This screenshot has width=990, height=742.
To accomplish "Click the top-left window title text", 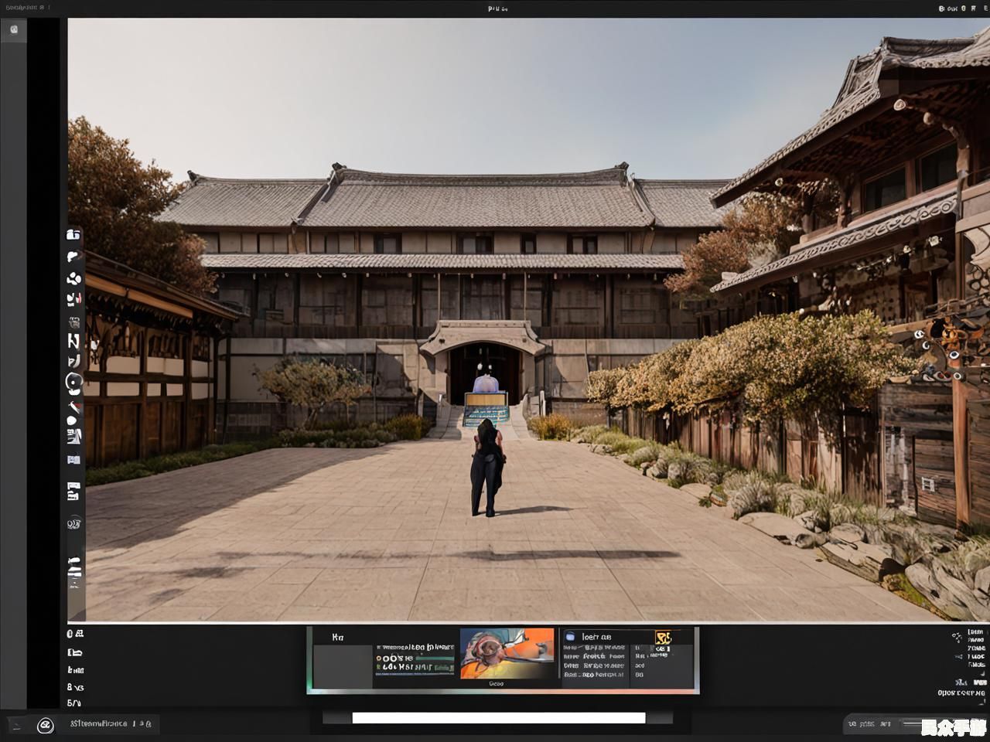I will pos(23,8).
